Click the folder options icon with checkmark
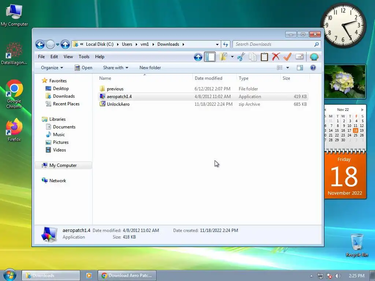The width and height of the screenshot is (375, 281). tap(223, 57)
